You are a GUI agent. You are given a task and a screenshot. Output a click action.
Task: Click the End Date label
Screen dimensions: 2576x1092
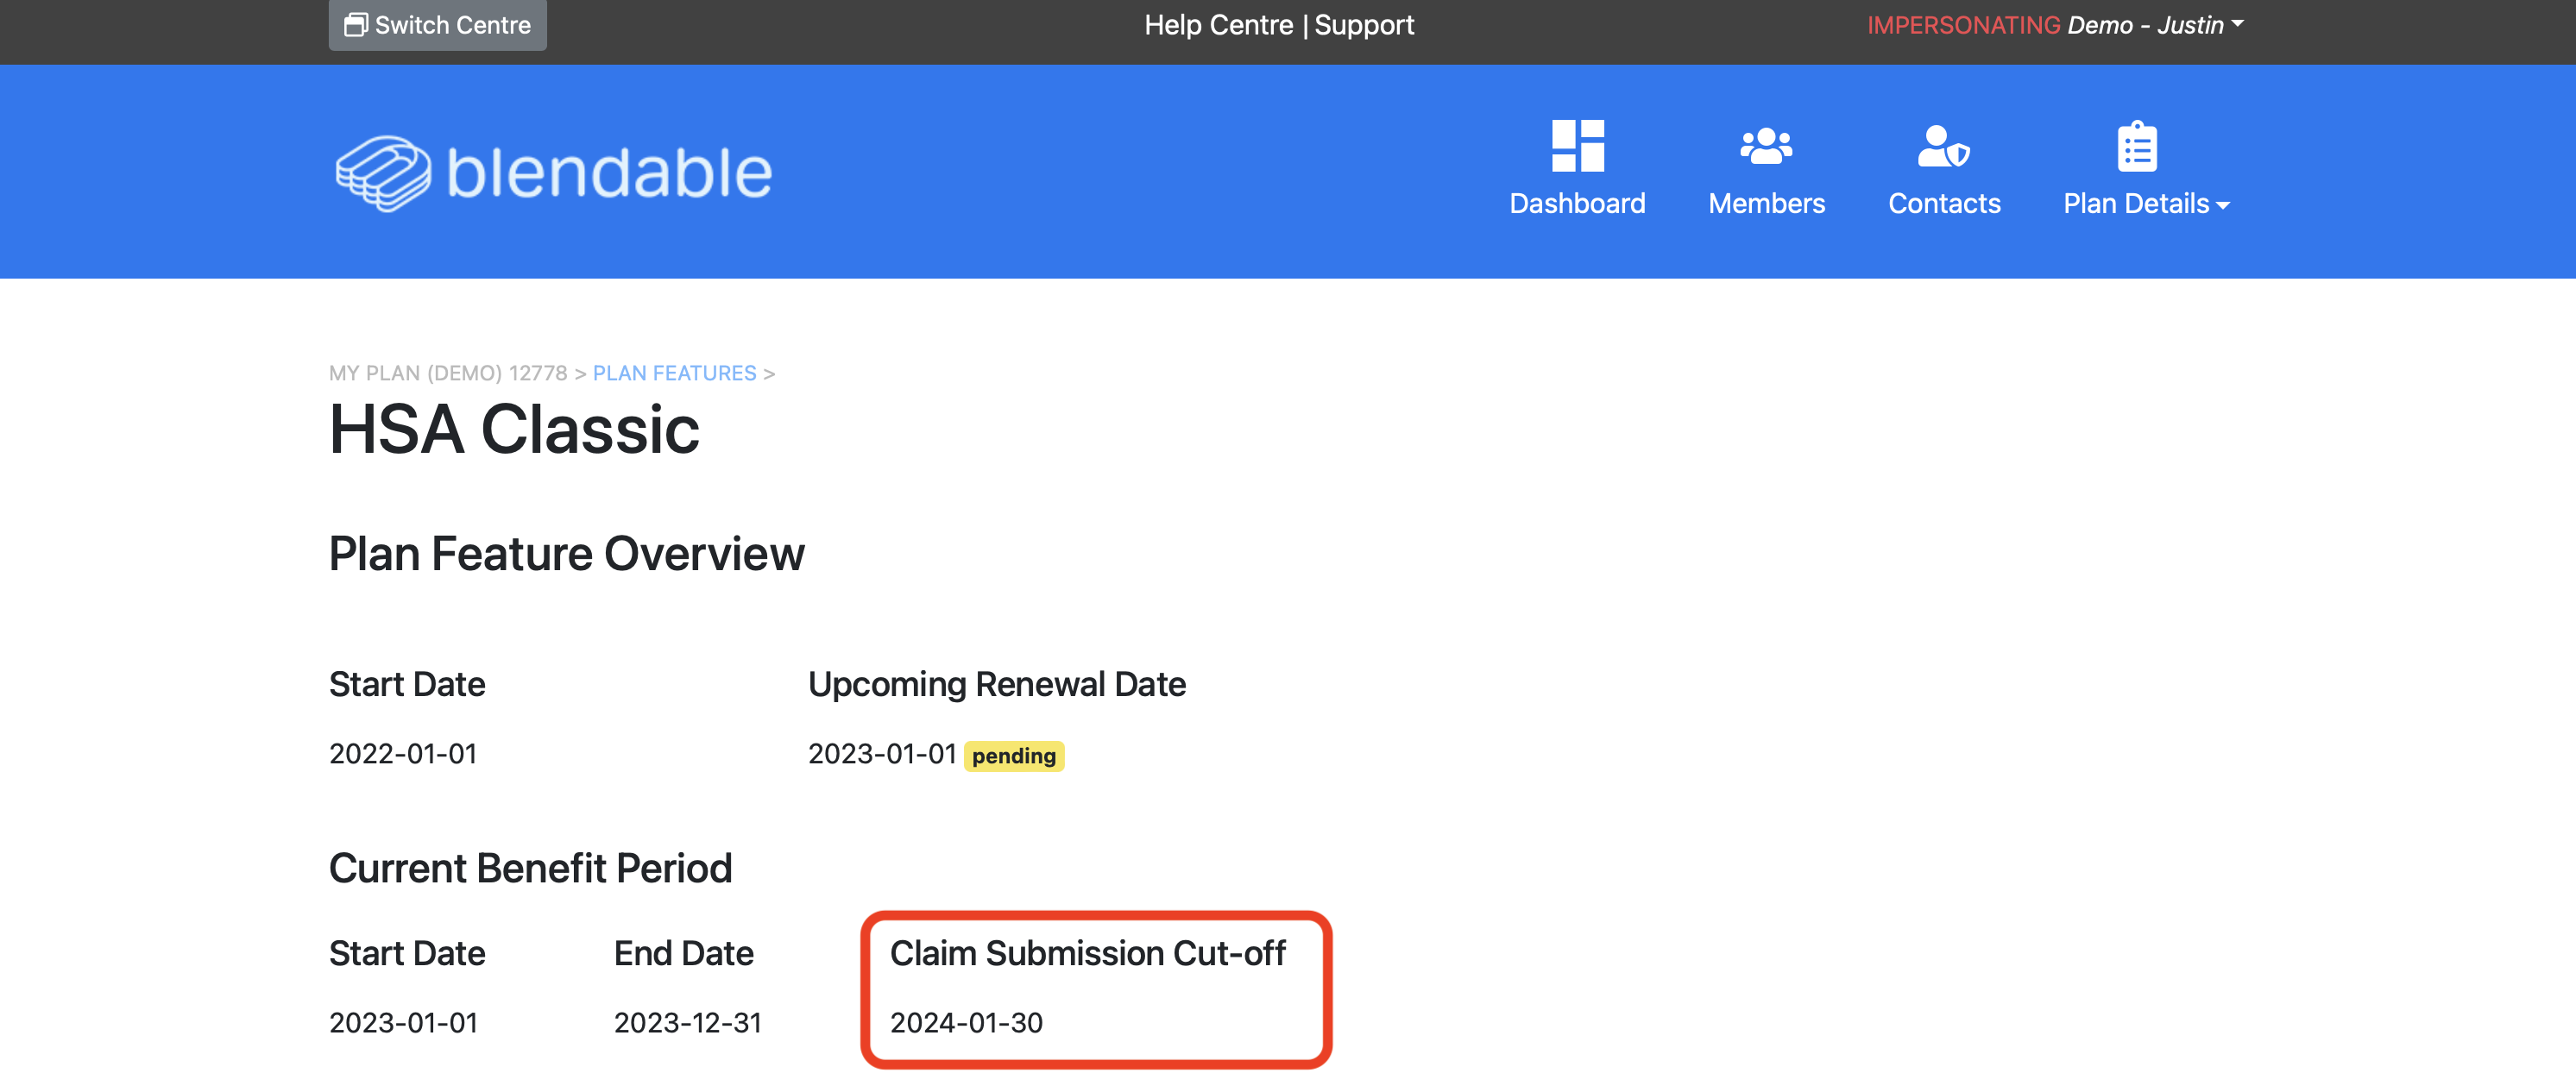683,953
